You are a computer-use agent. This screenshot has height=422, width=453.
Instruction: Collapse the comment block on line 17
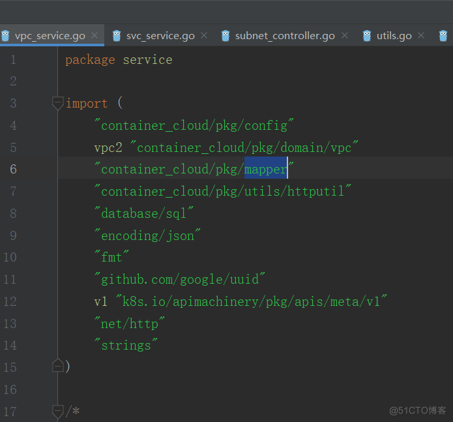pos(57,411)
